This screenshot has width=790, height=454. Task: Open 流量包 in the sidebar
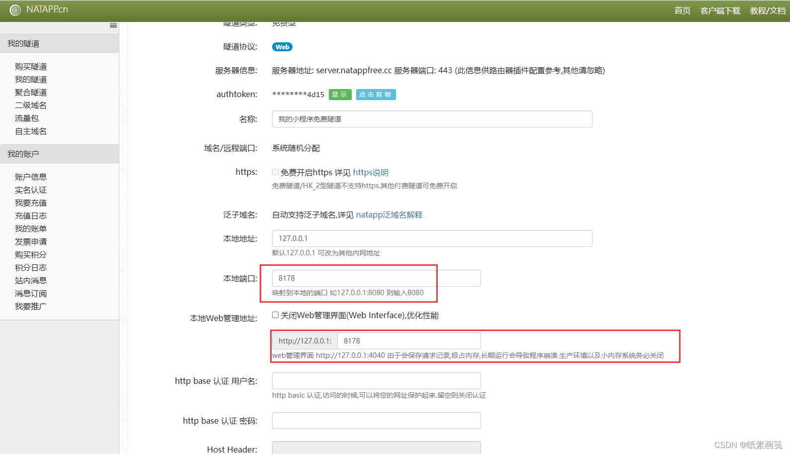tap(27, 118)
